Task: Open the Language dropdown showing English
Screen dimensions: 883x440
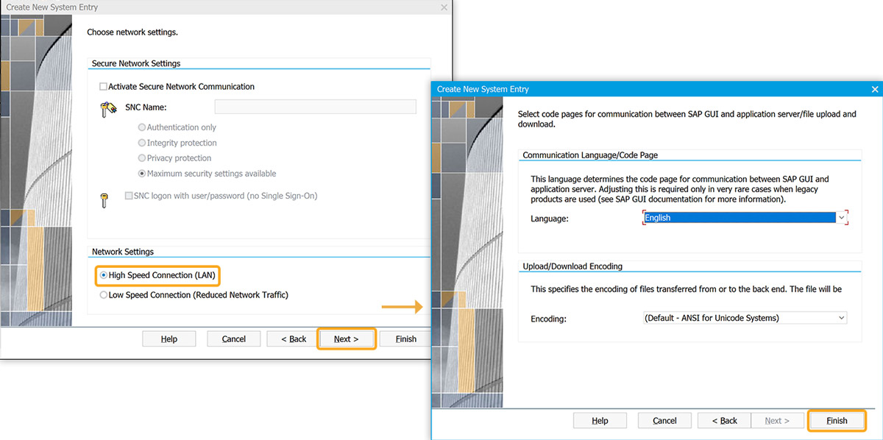Action: [745, 218]
